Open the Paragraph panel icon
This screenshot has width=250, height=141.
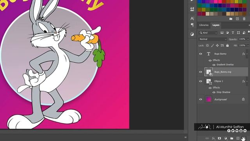pos(192,25)
